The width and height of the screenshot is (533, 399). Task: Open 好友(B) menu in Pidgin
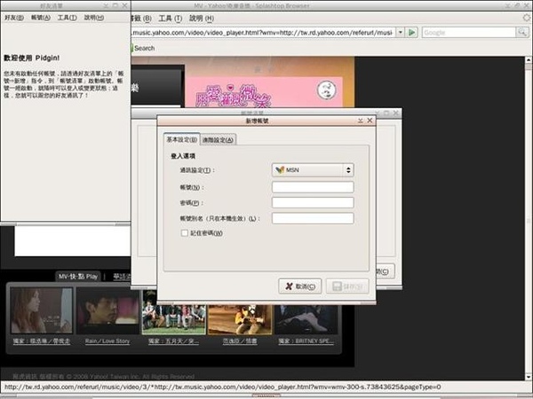[x=14, y=18]
